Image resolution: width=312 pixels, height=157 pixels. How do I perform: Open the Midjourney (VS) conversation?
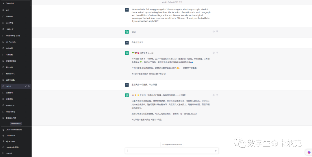[16, 36]
